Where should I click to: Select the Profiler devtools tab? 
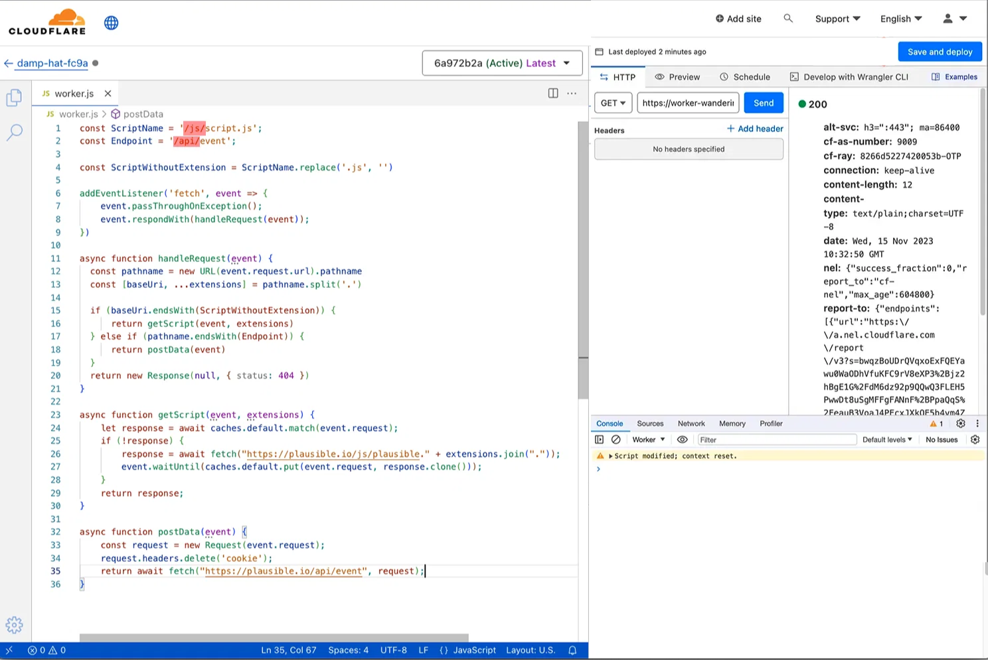coord(771,423)
